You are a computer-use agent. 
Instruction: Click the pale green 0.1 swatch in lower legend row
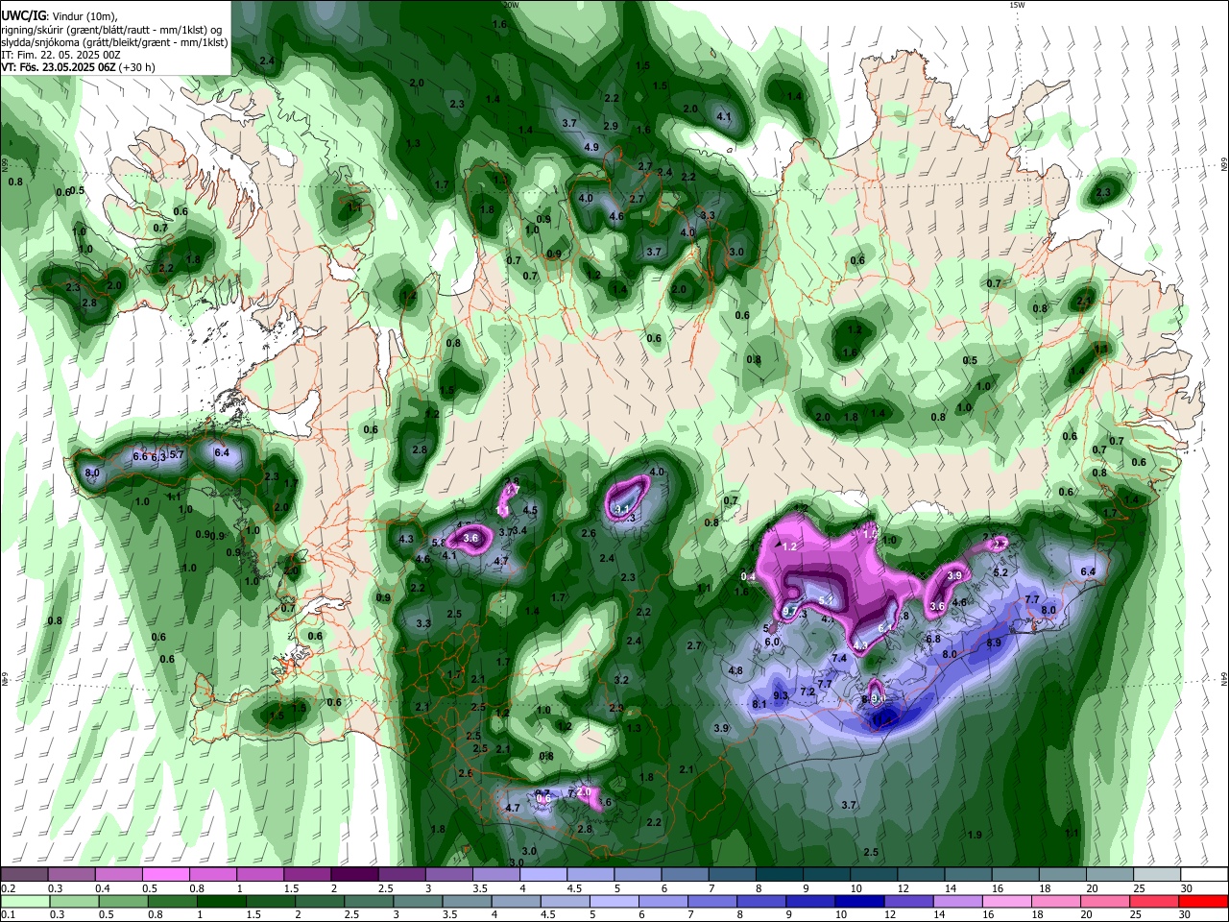pyautogui.click(x=24, y=901)
